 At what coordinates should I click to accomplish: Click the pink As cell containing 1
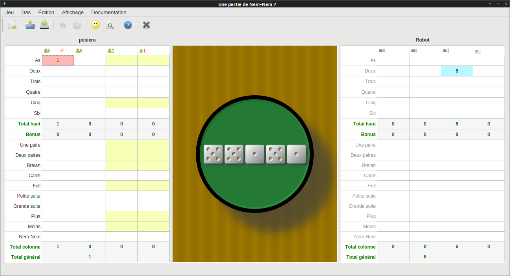coord(58,60)
